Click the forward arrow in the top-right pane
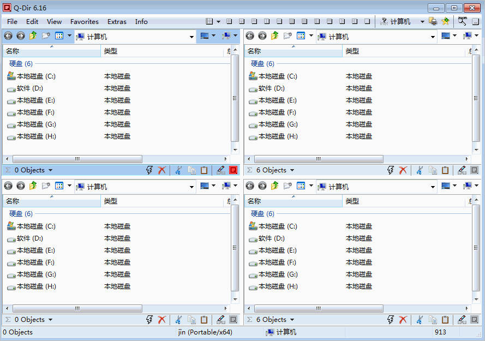Image resolution: width=485 pixels, height=341 pixels. 262,36
